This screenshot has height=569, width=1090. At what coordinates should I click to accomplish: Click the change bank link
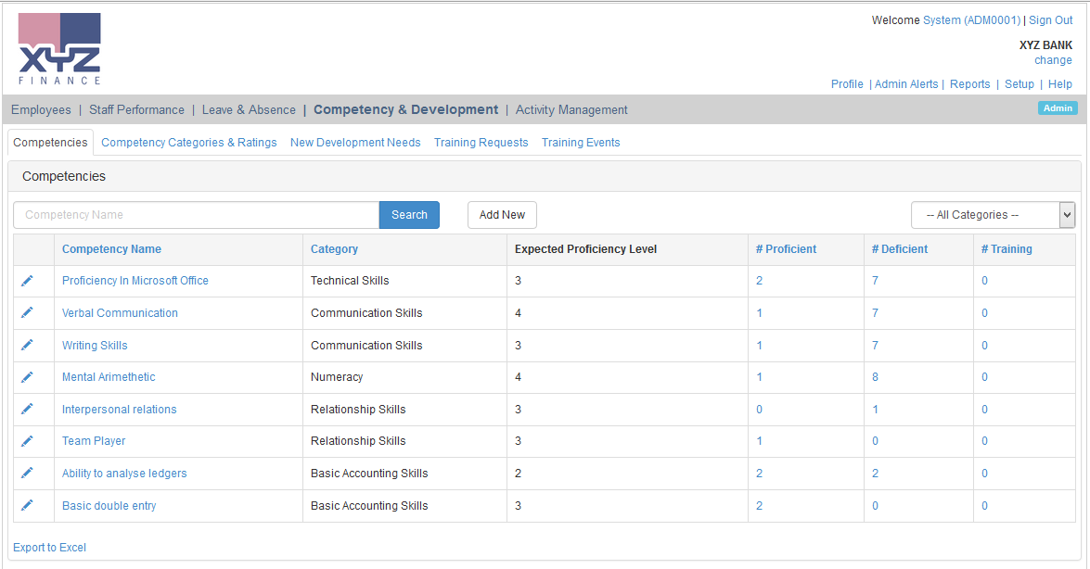click(x=1053, y=60)
